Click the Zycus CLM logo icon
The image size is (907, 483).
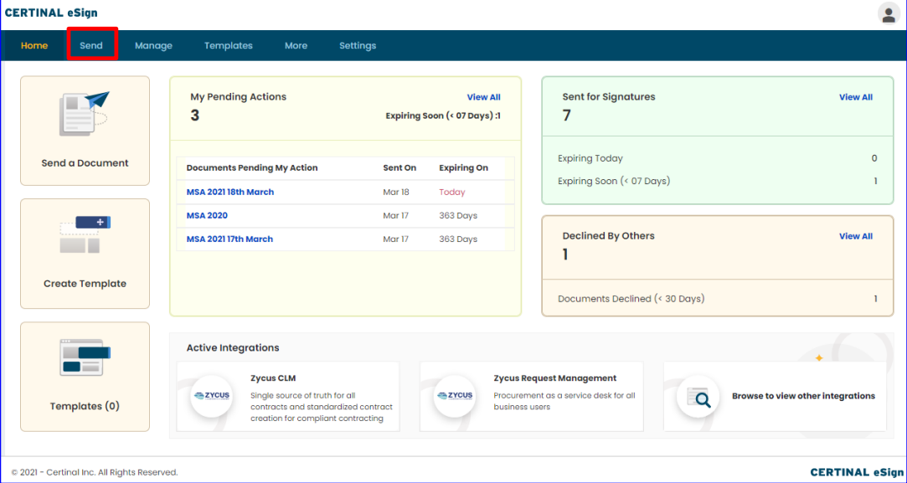point(211,396)
